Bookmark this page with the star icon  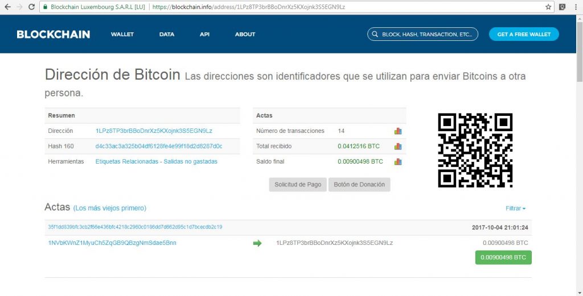(x=548, y=7)
